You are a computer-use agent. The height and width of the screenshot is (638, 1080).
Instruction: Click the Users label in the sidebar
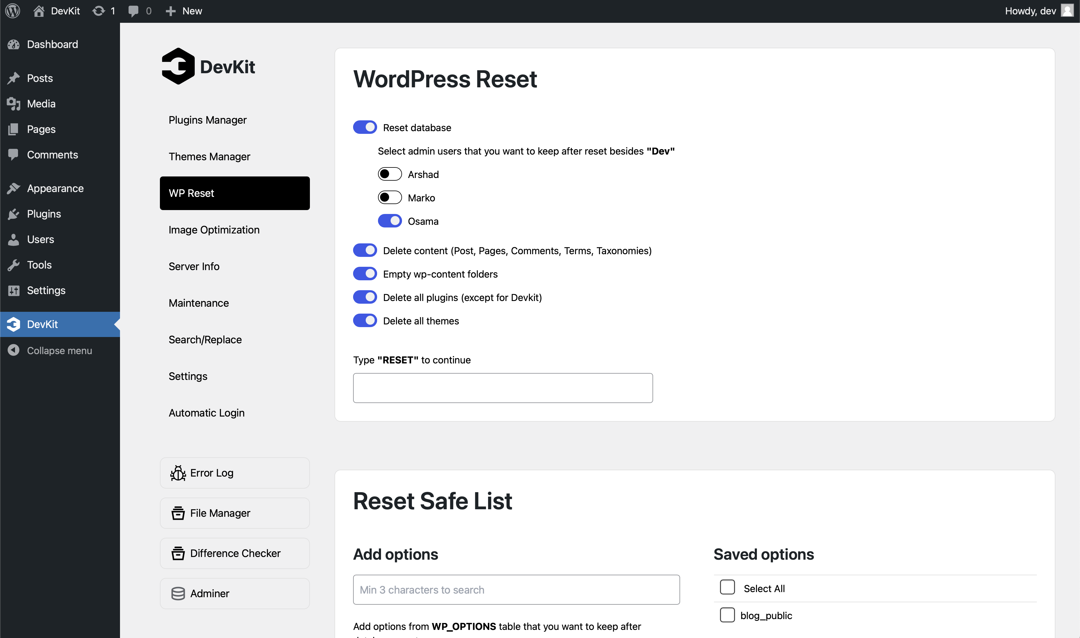pos(40,239)
